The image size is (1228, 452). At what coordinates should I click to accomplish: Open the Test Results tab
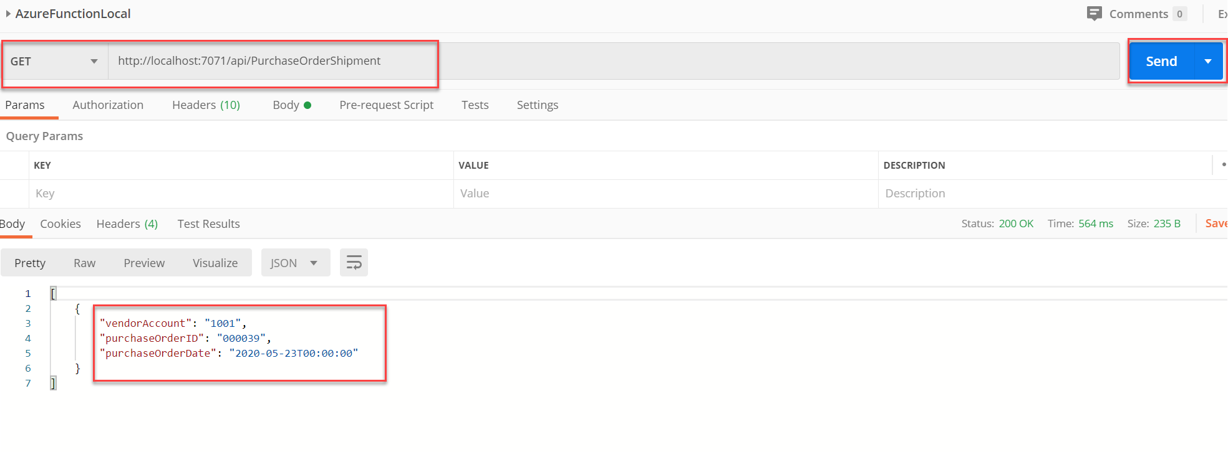[208, 224]
